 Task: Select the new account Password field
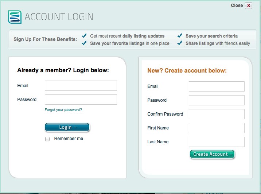click(x=217, y=100)
